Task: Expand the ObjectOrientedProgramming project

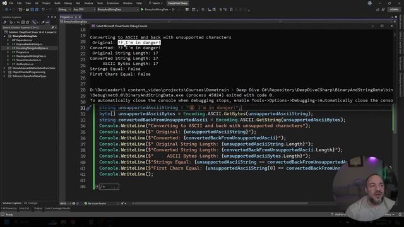Action: 4,72
